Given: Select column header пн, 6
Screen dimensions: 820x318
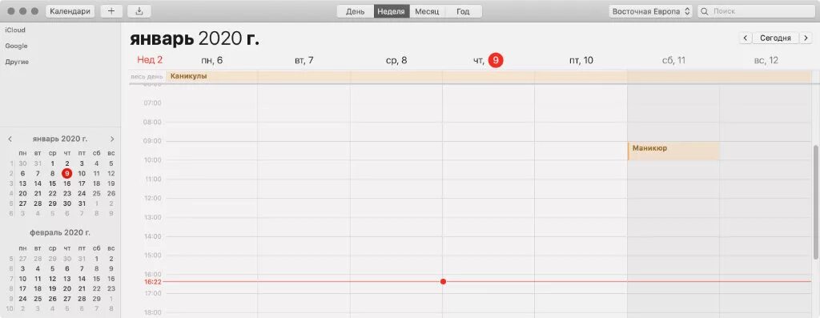Looking at the screenshot, I should point(211,61).
